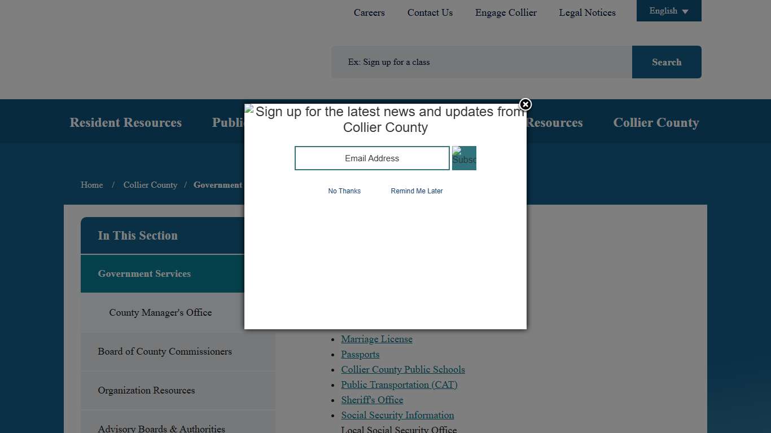The height and width of the screenshot is (433, 771).
Task: Select Government Services in sidebar
Action: coord(144,273)
